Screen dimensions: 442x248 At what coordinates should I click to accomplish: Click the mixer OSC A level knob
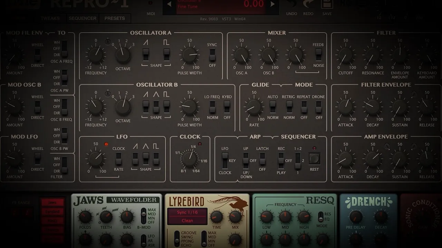tap(241, 55)
